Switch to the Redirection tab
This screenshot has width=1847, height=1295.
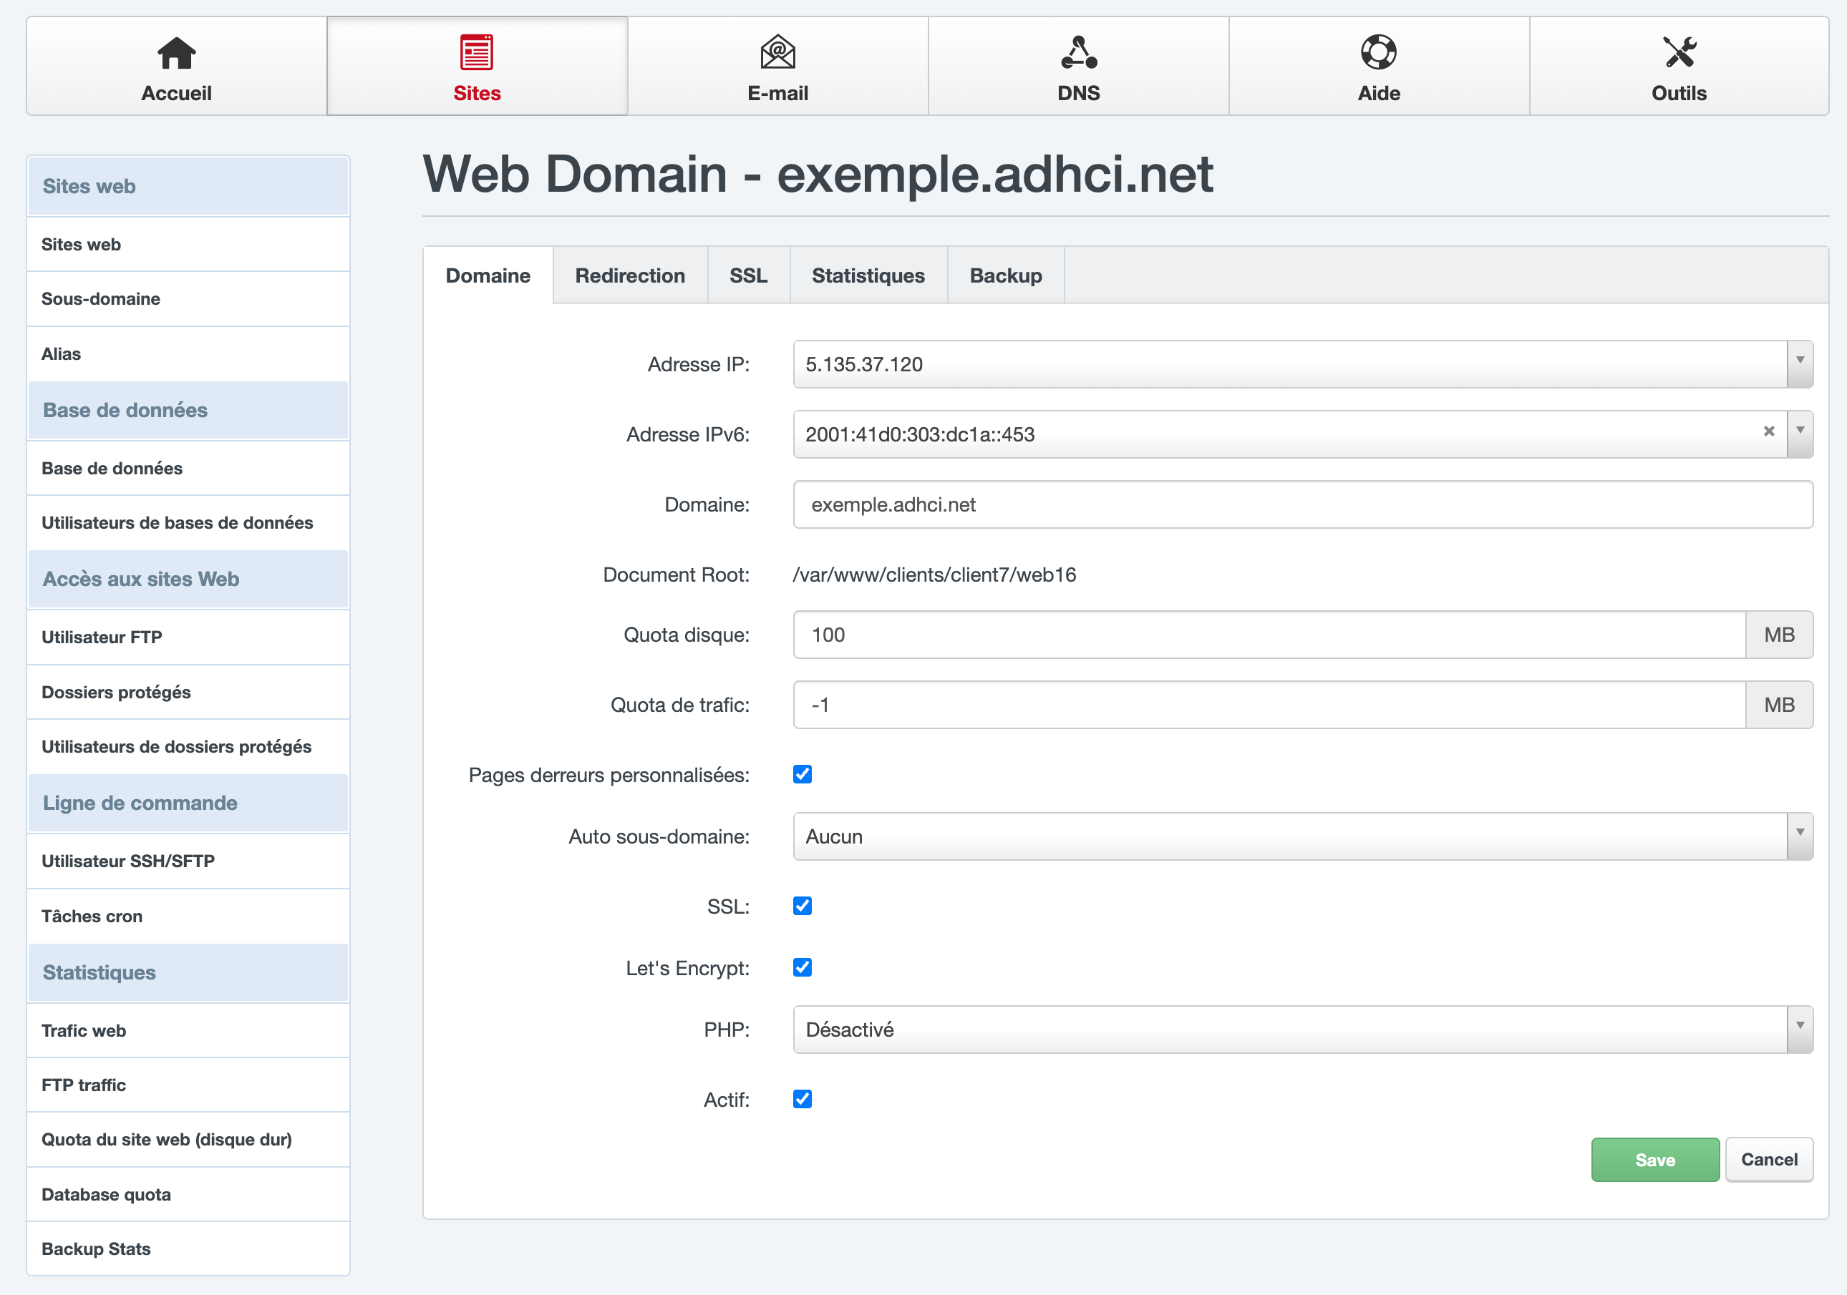coord(630,275)
